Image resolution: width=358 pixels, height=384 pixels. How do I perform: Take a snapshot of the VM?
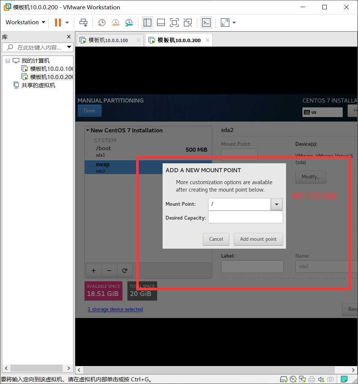(102, 22)
